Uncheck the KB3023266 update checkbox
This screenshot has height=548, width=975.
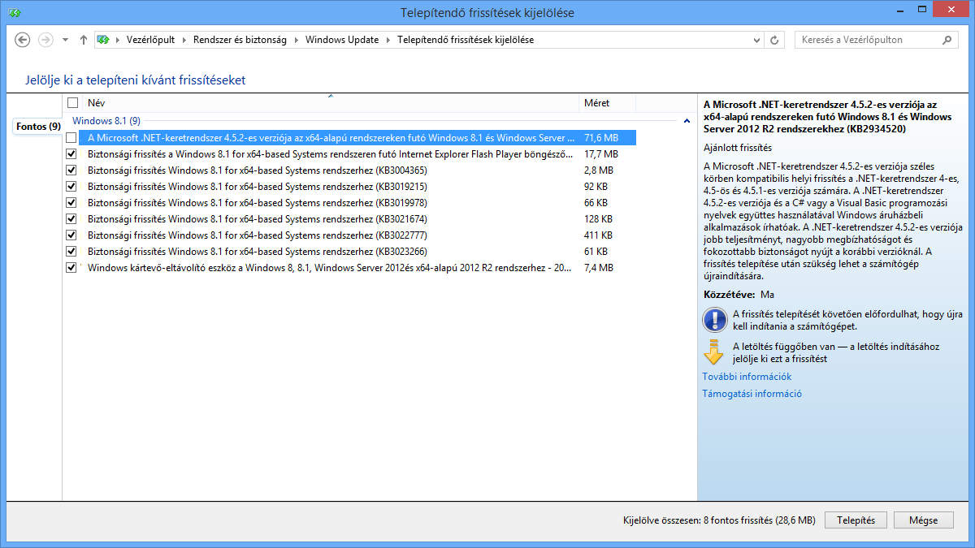tap(71, 252)
